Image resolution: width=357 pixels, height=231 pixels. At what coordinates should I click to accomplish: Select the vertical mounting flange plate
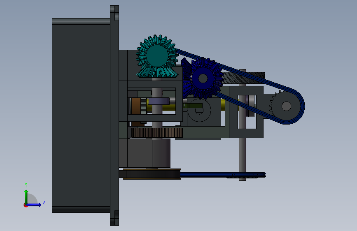(x=114, y=115)
